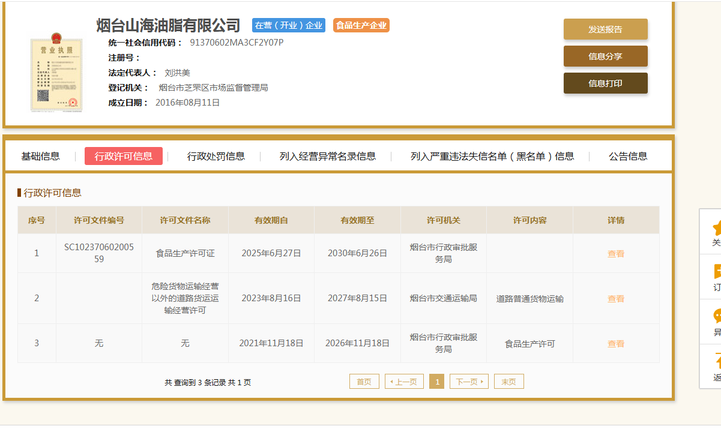
Task: View details of 道路普通货物运输 permit row
Action: point(616,299)
